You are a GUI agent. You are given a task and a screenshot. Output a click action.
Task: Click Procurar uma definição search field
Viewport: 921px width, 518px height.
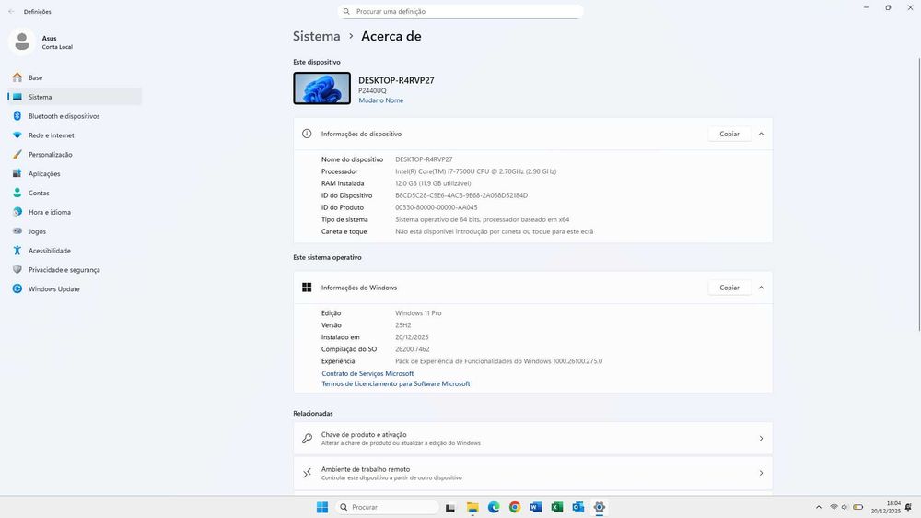[x=460, y=11]
